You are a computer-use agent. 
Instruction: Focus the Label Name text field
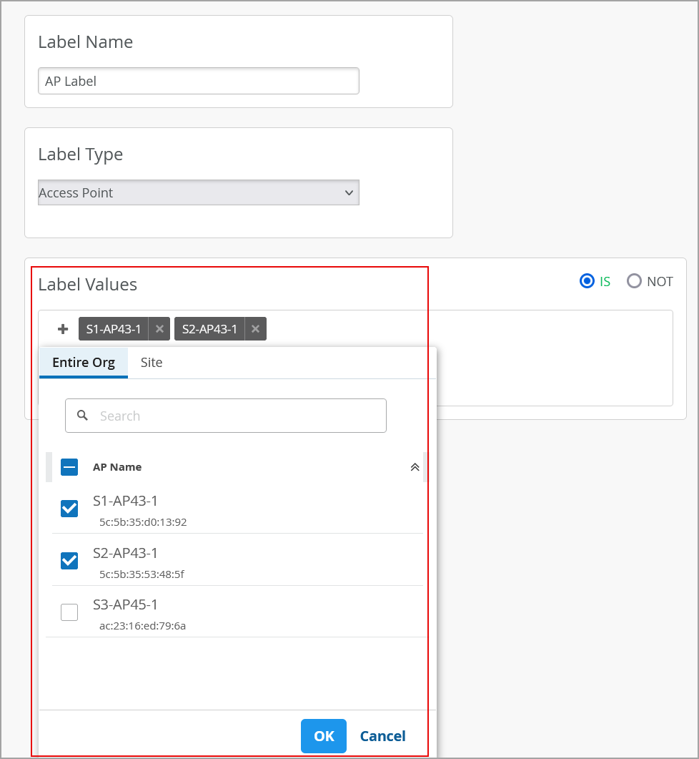(x=198, y=81)
